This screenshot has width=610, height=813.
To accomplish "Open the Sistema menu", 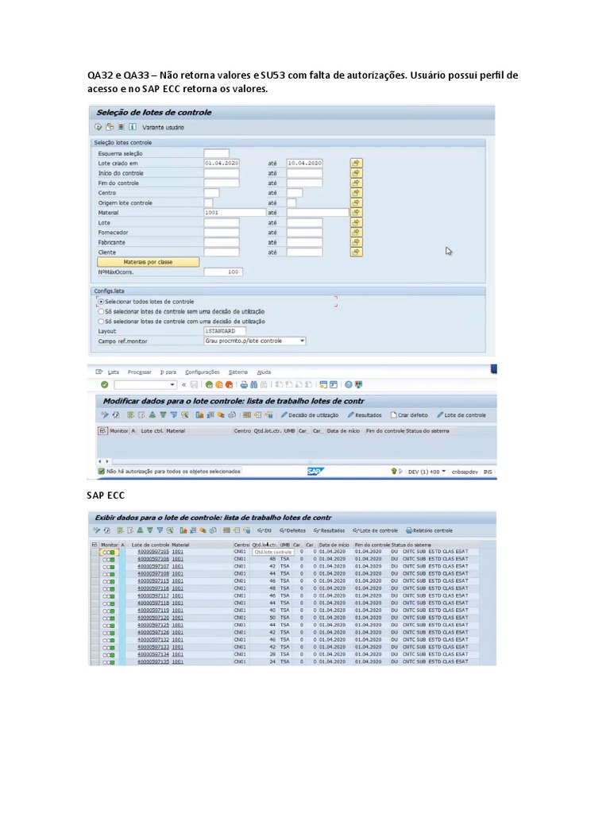I will pyautogui.click(x=238, y=372).
